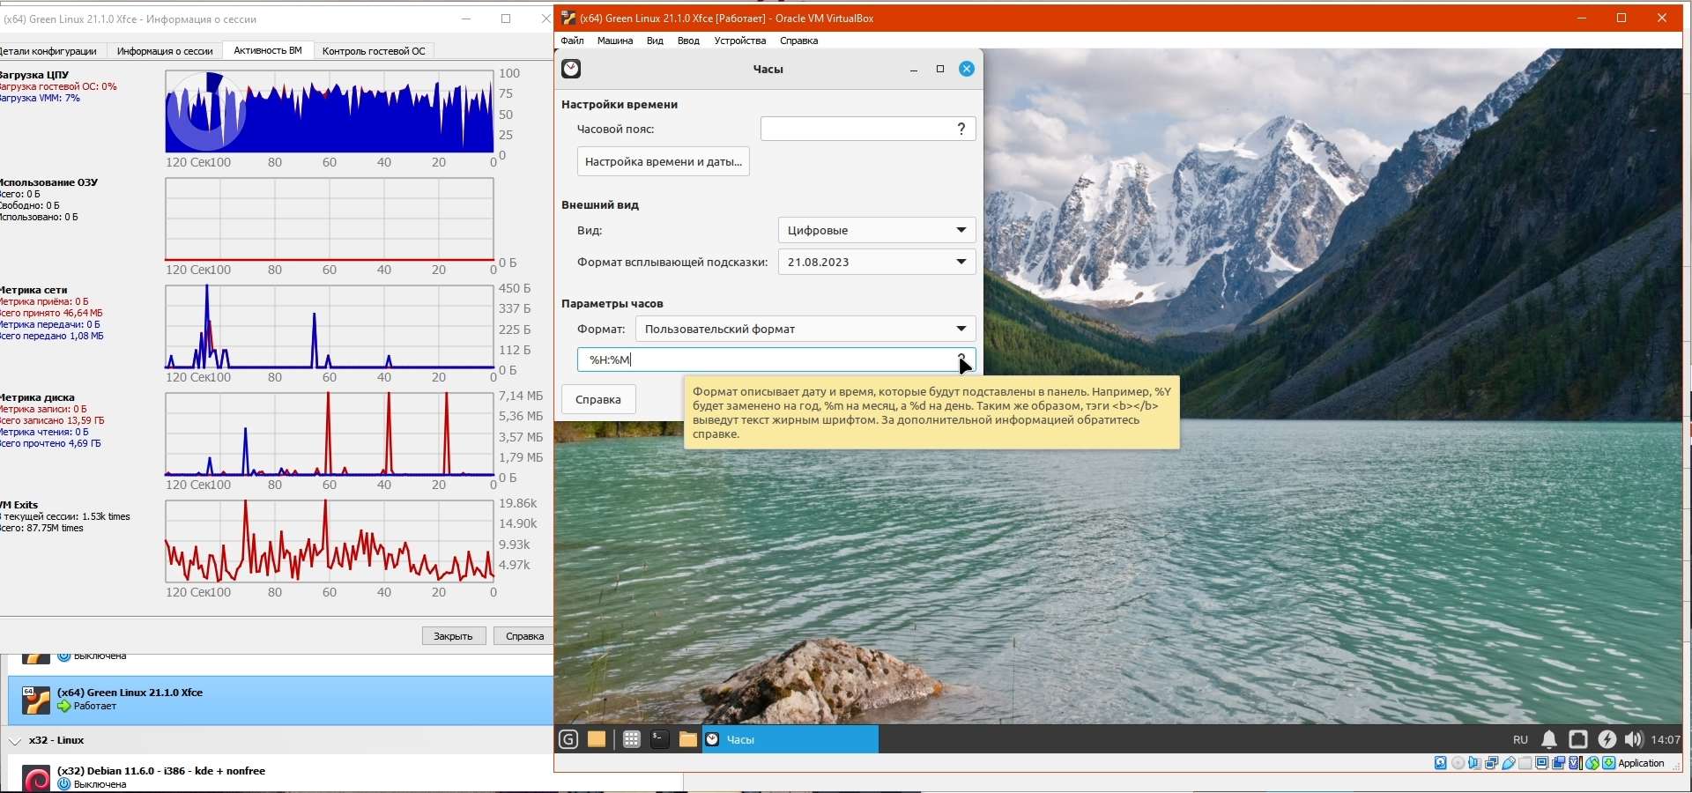Open the Файл menu in the VirtualBox VM window
Screen dimensions: 1692x793
572,41
